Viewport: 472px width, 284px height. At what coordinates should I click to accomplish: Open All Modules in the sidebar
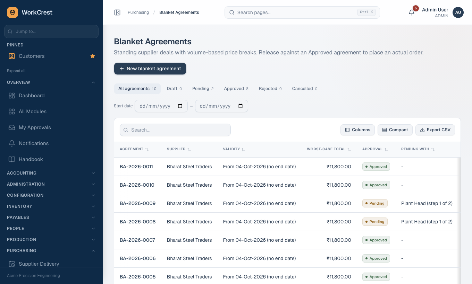coord(51,112)
